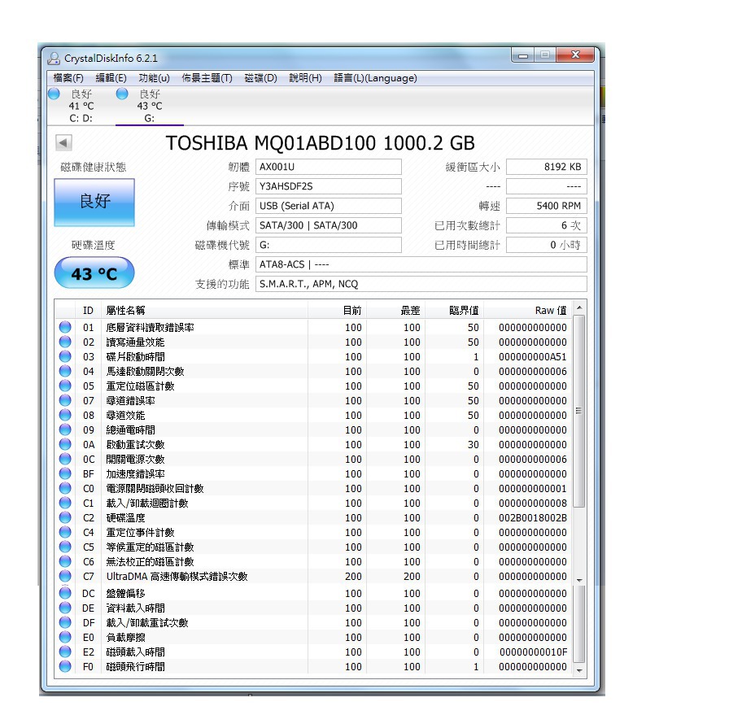The image size is (742, 728).
Task: Open the 說明(H) menu
Action: (x=305, y=78)
